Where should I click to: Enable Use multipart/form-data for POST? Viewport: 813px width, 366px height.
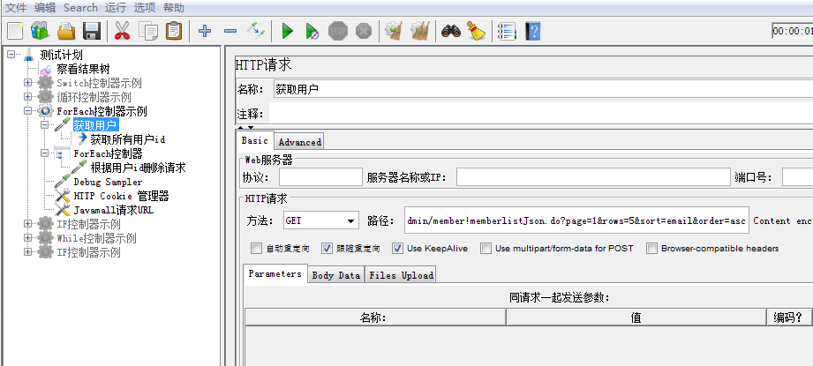(486, 249)
